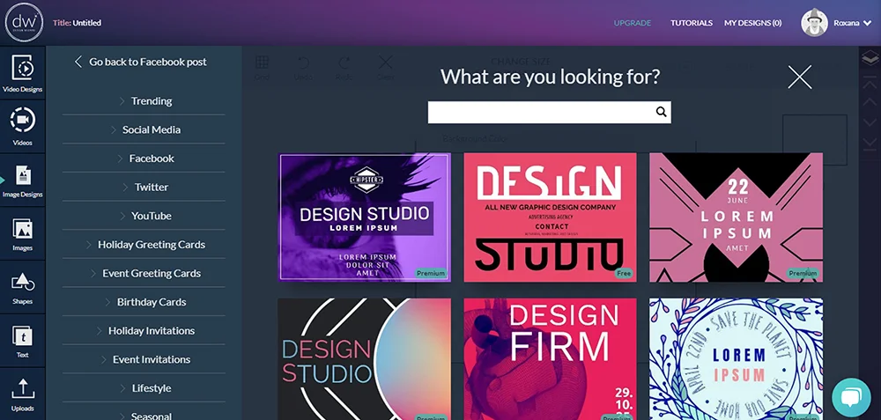Open the Images sidebar panel
881x420 pixels.
click(x=23, y=233)
